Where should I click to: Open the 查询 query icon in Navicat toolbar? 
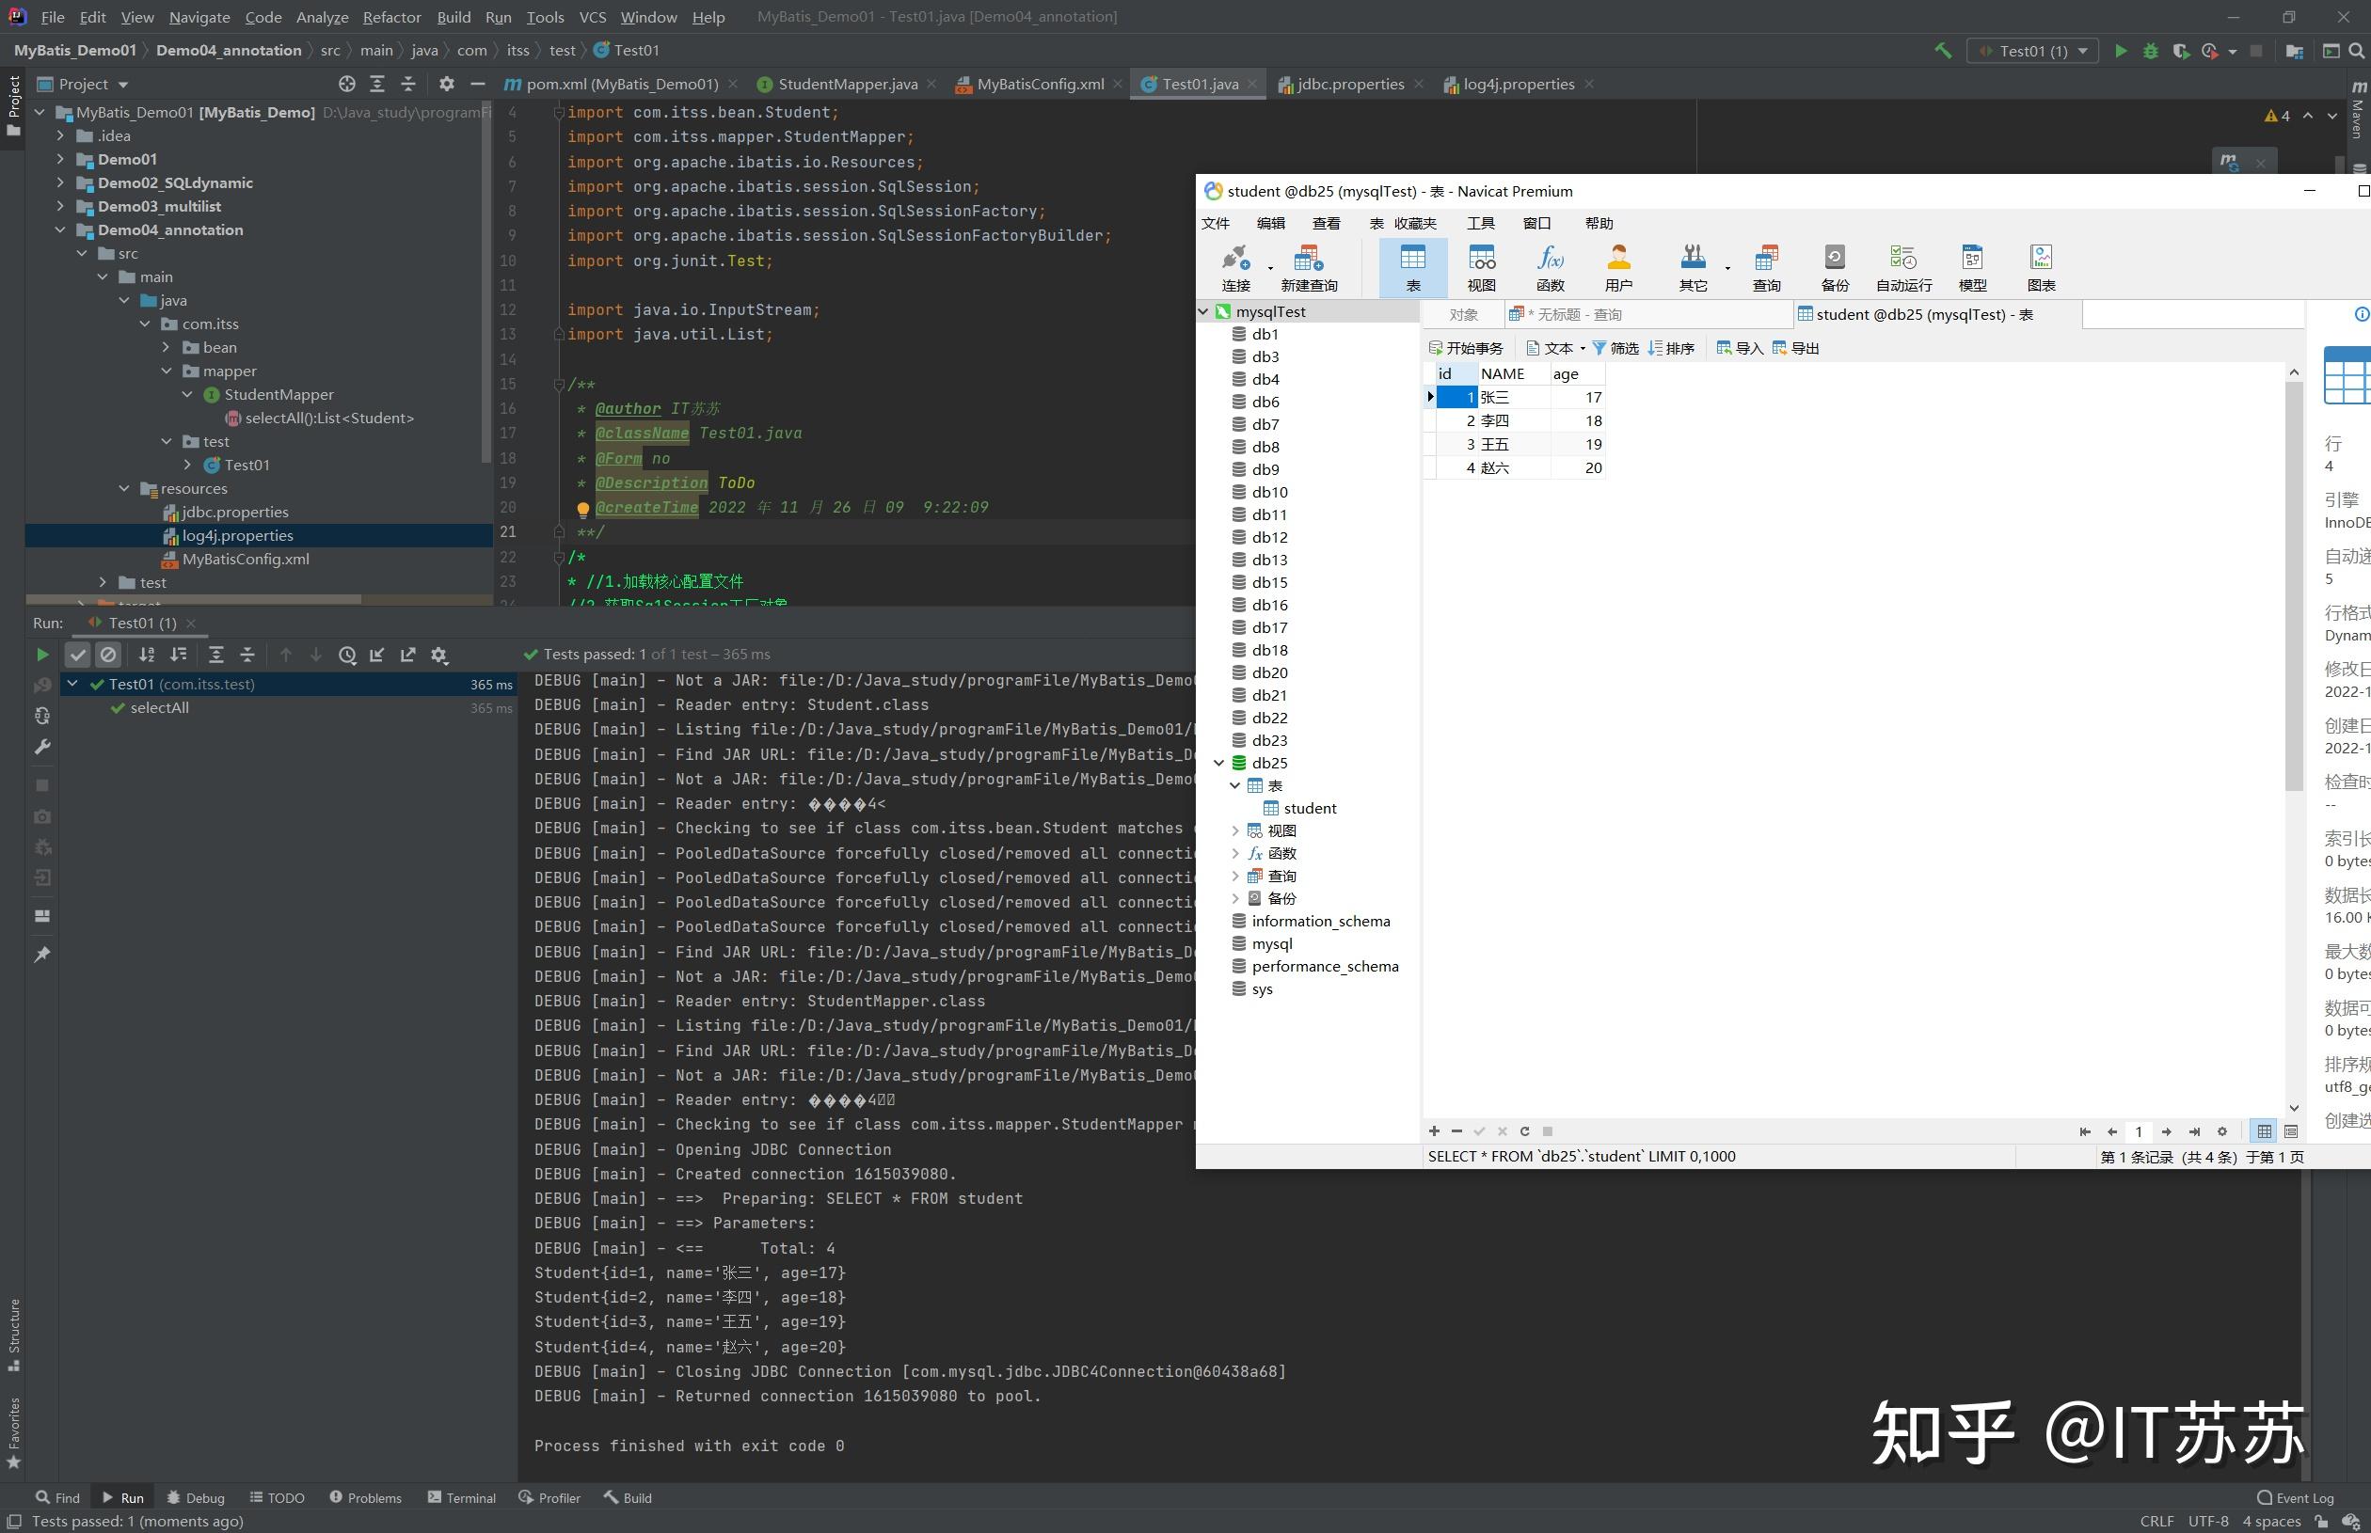point(1767,268)
